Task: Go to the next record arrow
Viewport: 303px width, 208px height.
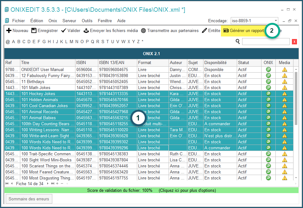Action: 48,184
